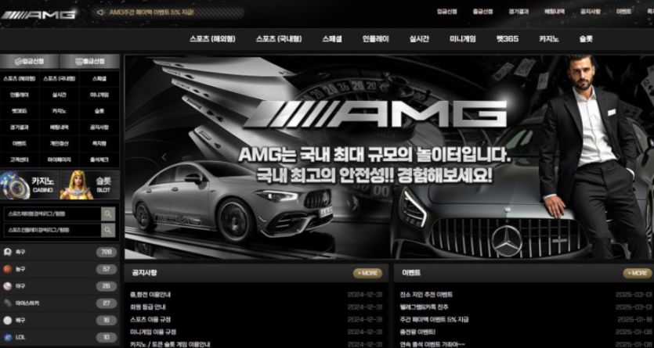Click the 728 count badge for 축구

point(107,253)
